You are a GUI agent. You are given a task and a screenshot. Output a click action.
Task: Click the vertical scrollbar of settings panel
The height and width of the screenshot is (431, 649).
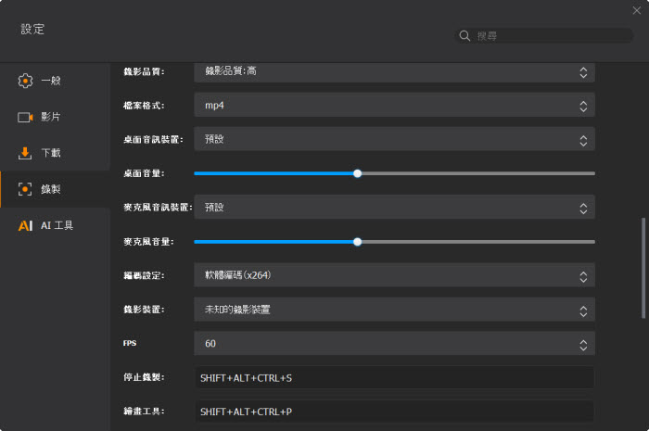643,269
